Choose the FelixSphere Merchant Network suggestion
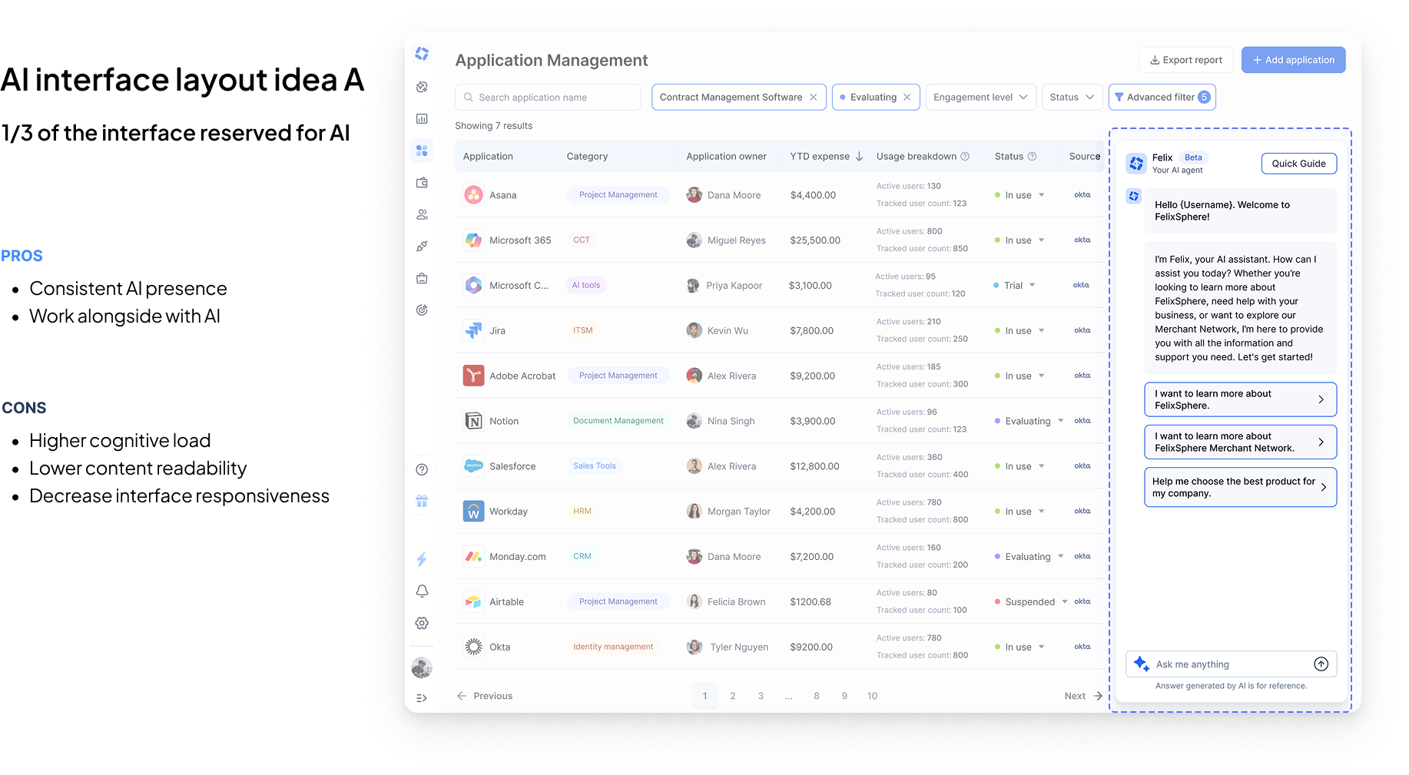Viewport: 1409px width, 775px height. point(1240,442)
